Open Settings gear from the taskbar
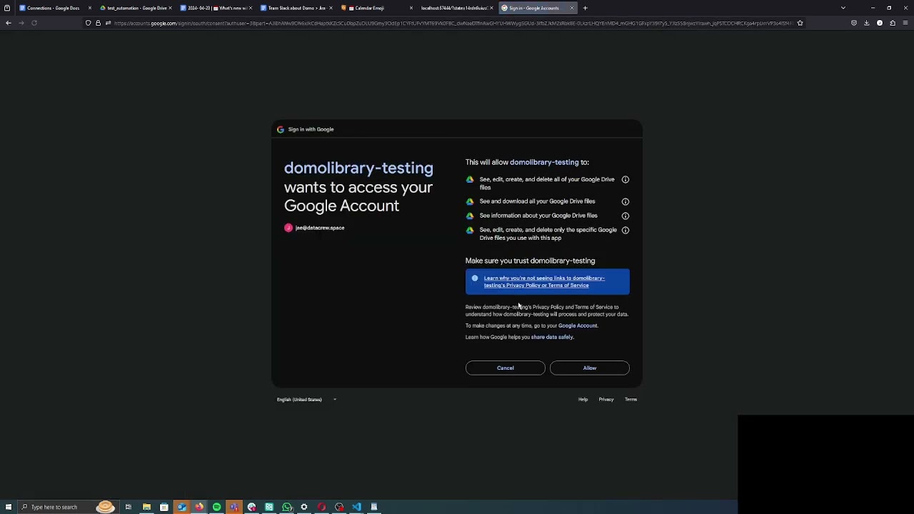The image size is (914, 514). pos(304,507)
